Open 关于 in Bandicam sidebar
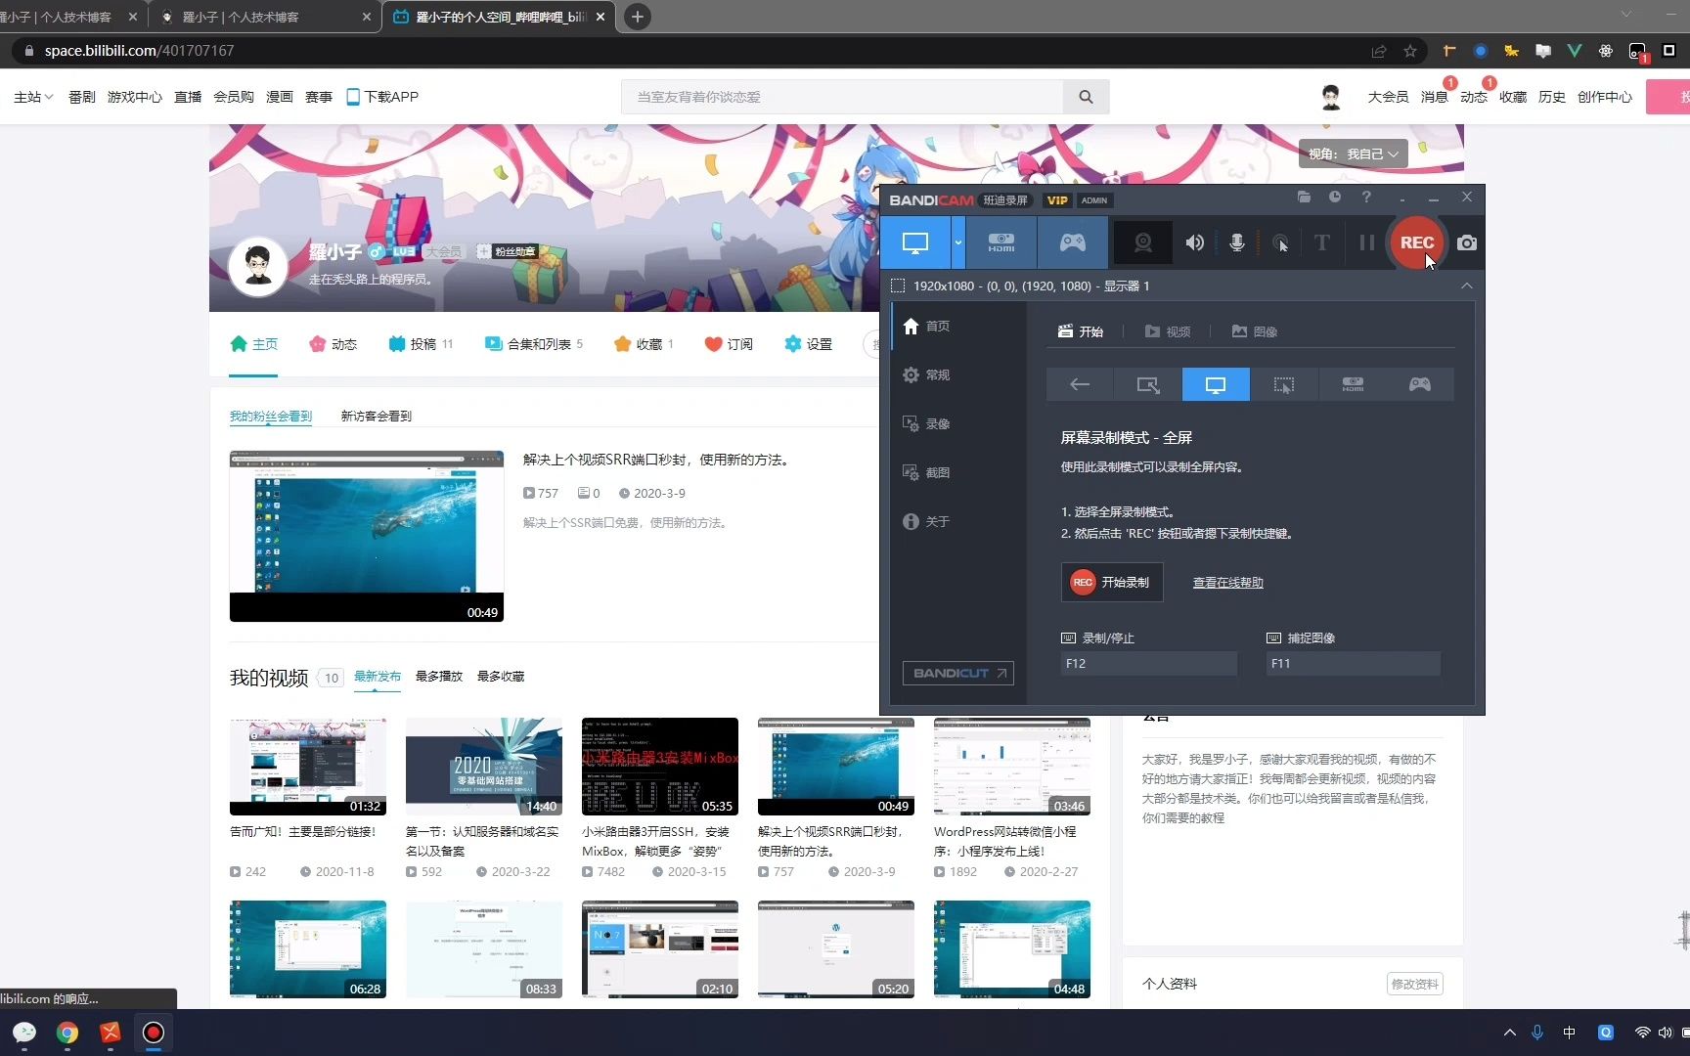The height and width of the screenshot is (1056, 1690). click(925, 521)
